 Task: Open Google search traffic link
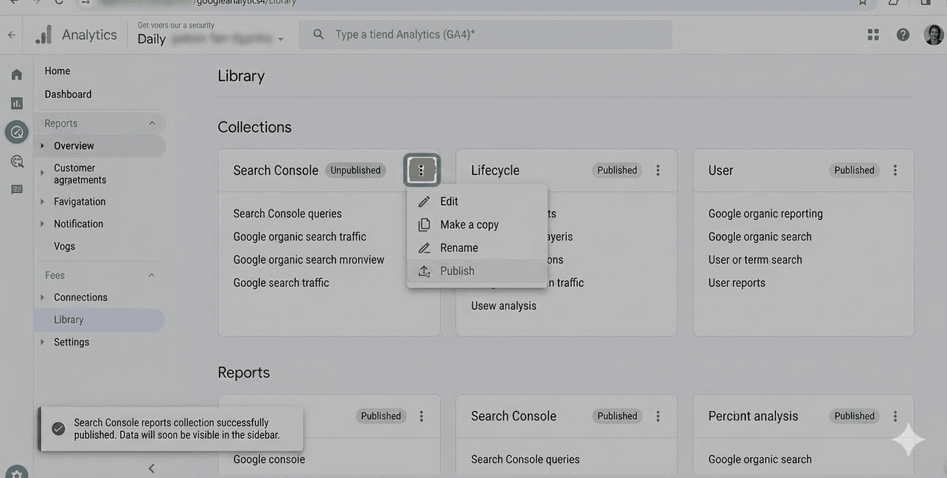(x=281, y=283)
